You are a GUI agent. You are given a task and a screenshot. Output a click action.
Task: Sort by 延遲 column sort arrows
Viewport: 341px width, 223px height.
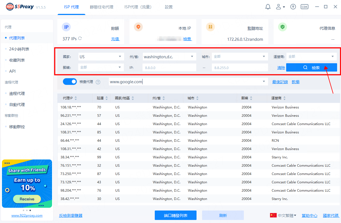107,98
